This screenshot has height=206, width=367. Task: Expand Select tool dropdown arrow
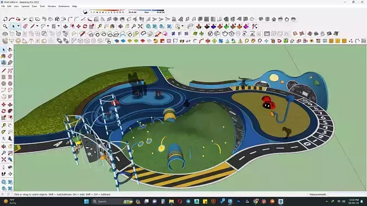click(18, 27)
